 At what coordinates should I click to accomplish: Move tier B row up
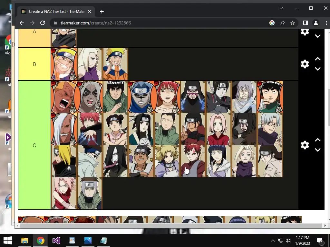[317, 59]
